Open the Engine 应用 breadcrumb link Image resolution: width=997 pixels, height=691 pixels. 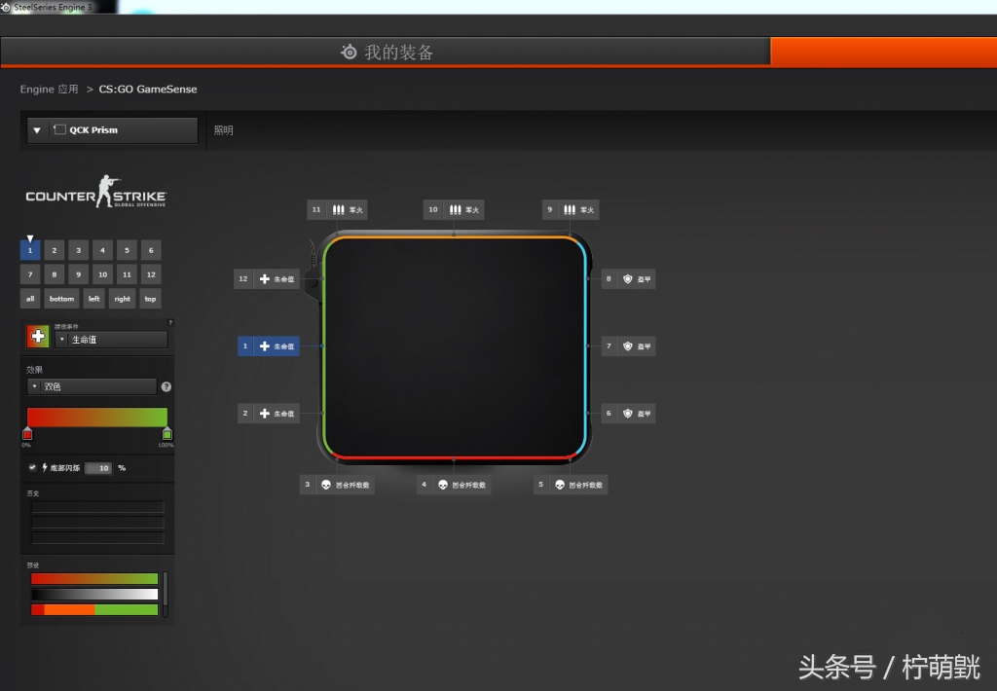pos(48,89)
